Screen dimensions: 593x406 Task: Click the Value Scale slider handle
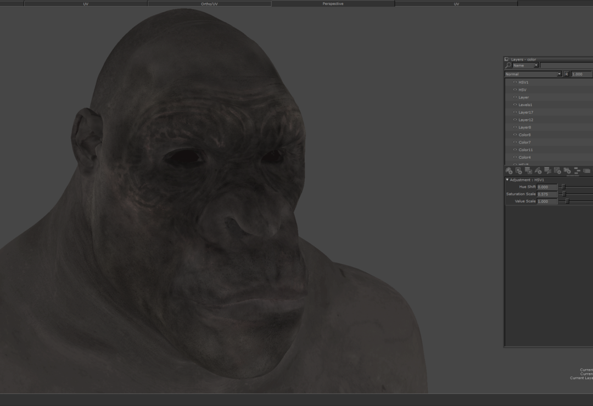coord(567,201)
